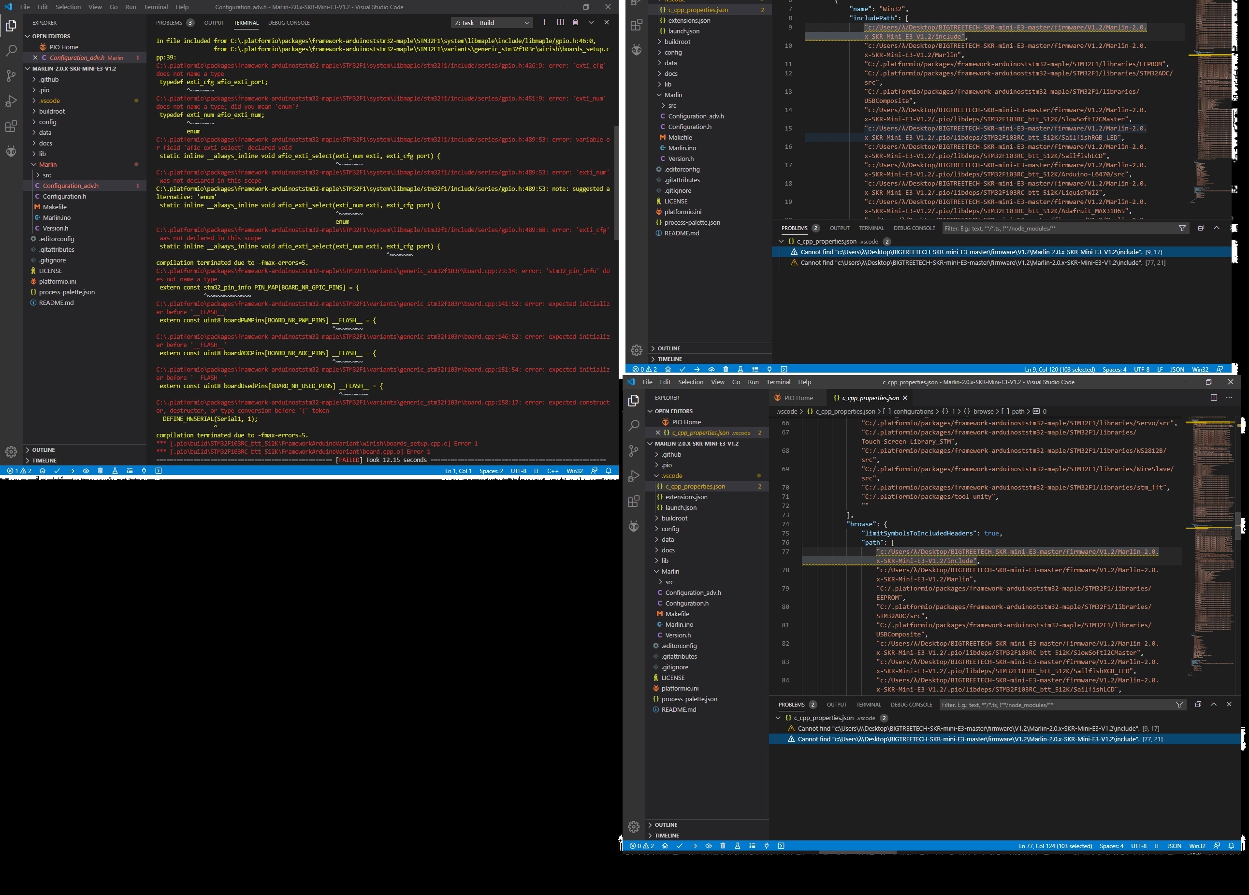The height and width of the screenshot is (895, 1249).
Task: Open Extensions view in bottom-right window
Action: tap(634, 502)
